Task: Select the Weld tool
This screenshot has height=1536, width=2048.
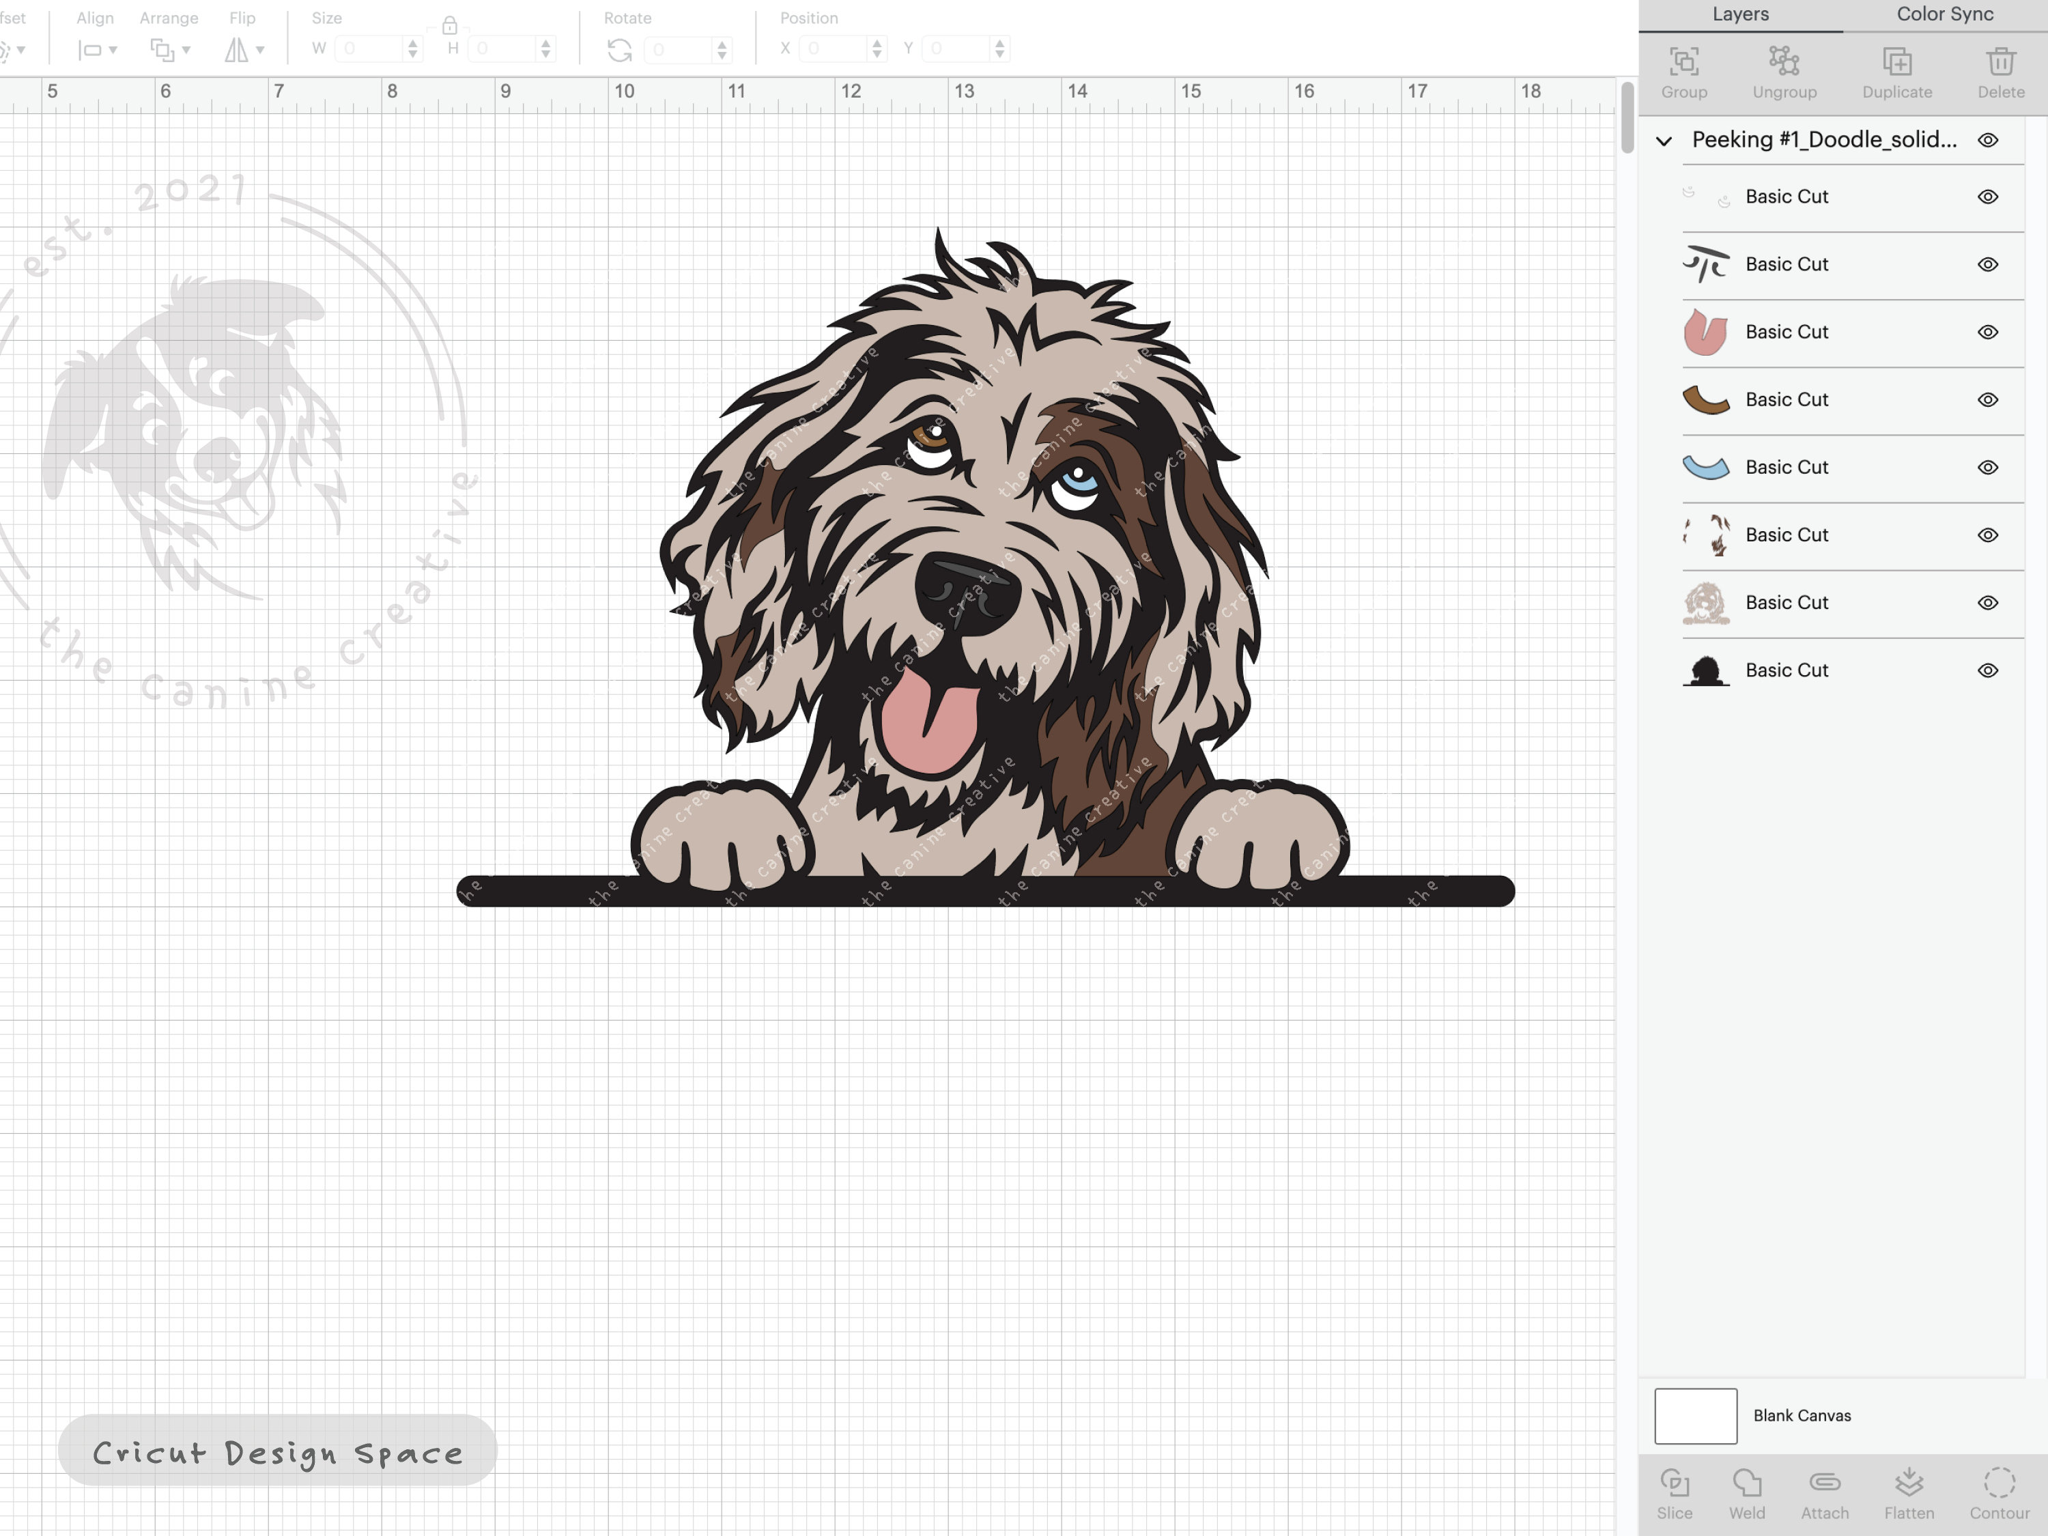Action: tap(1748, 1491)
